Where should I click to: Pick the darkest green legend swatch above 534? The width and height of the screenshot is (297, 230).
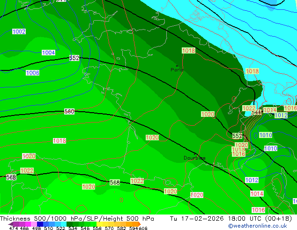pos(69,224)
